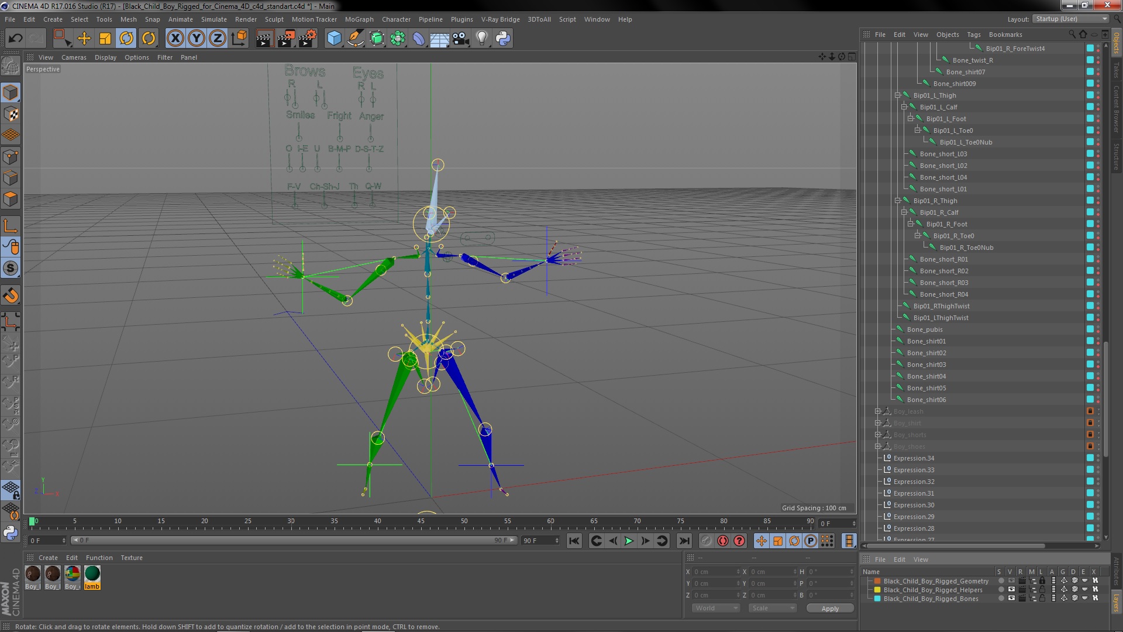Select the Scale tool
Screen dimensions: 1123x632
(x=105, y=39)
